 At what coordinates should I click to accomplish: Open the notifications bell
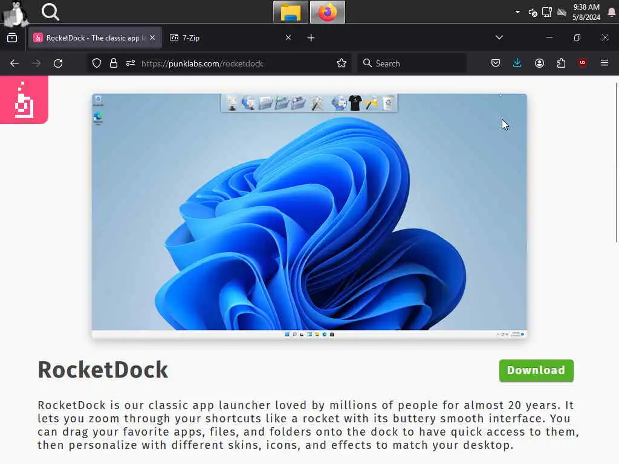point(612,12)
